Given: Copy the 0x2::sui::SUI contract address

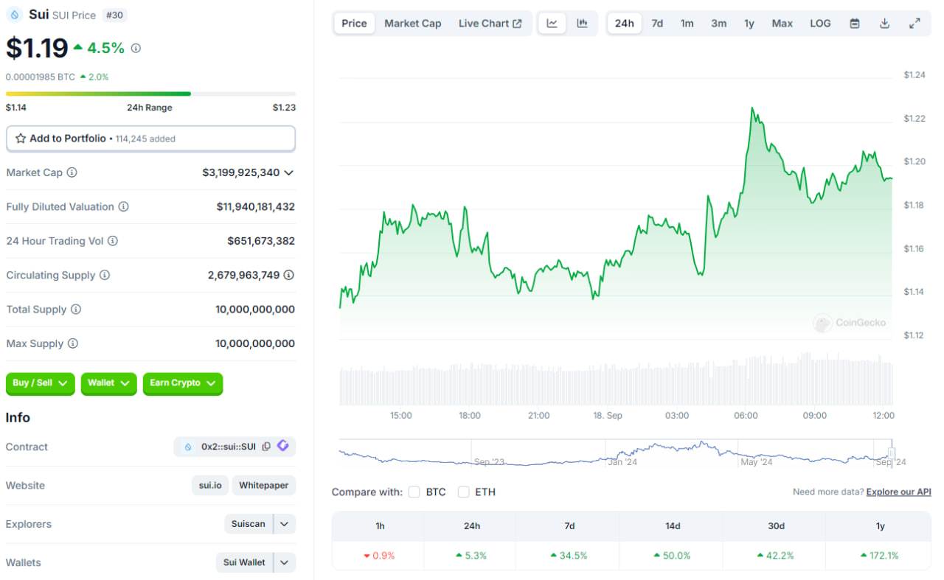Looking at the screenshot, I should 266,447.
